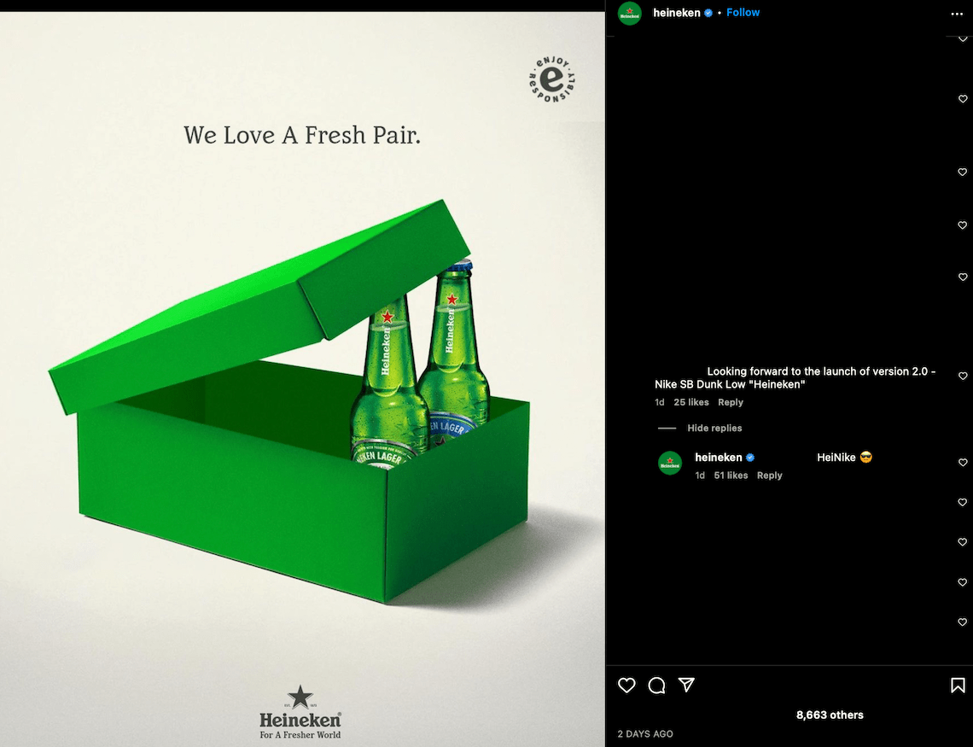Click the green shoebox Heineken post image
The height and width of the screenshot is (747, 973).
[302, 379]
